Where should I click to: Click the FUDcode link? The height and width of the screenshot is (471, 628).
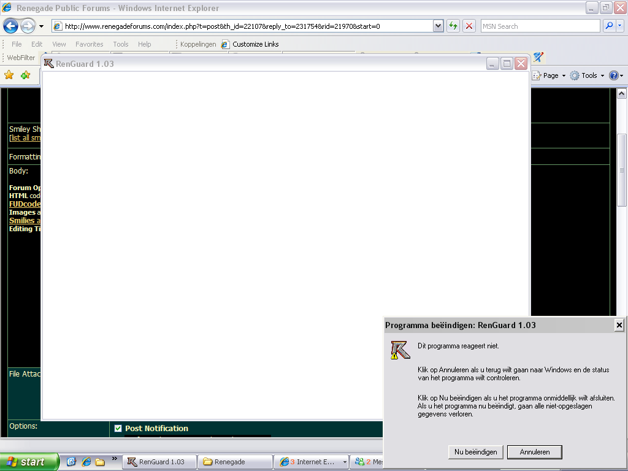pyautogui.click(x=25, y=204)
